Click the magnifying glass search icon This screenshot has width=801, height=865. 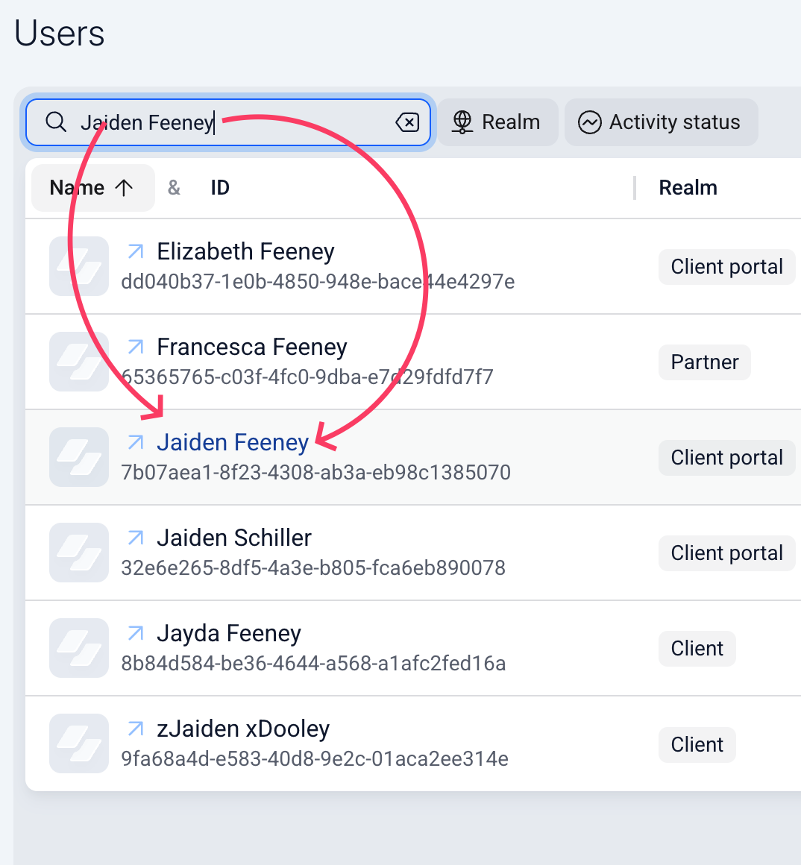pyautogui.click(x=56, y=122)
